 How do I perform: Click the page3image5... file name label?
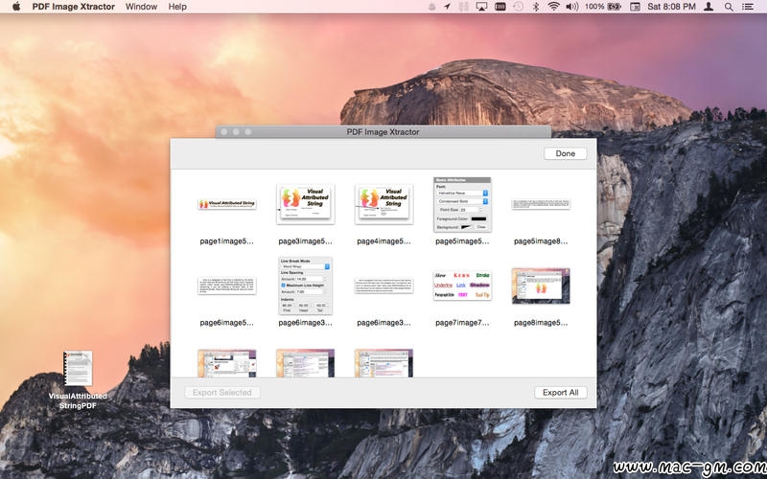click(x=305, y=241)
